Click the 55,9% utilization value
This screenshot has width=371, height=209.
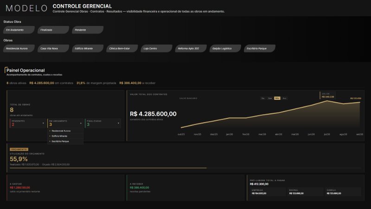[x=19, y=159]
